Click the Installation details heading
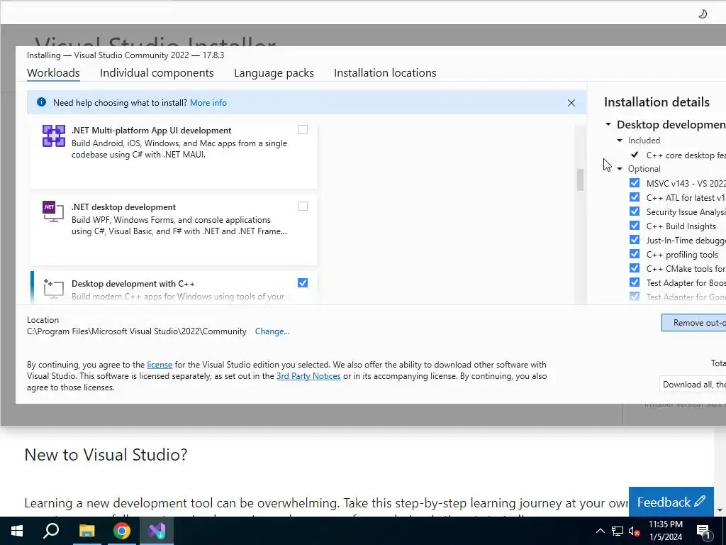The image size is (726, 545). 657,102
